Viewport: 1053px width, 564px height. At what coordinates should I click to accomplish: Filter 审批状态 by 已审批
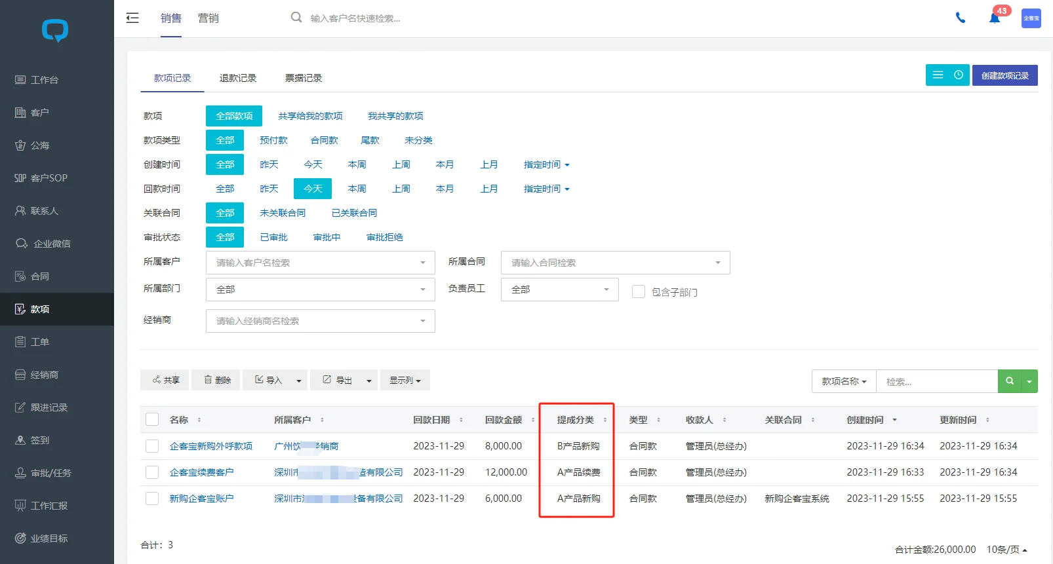pyautogui.click(x=273, y=237)
